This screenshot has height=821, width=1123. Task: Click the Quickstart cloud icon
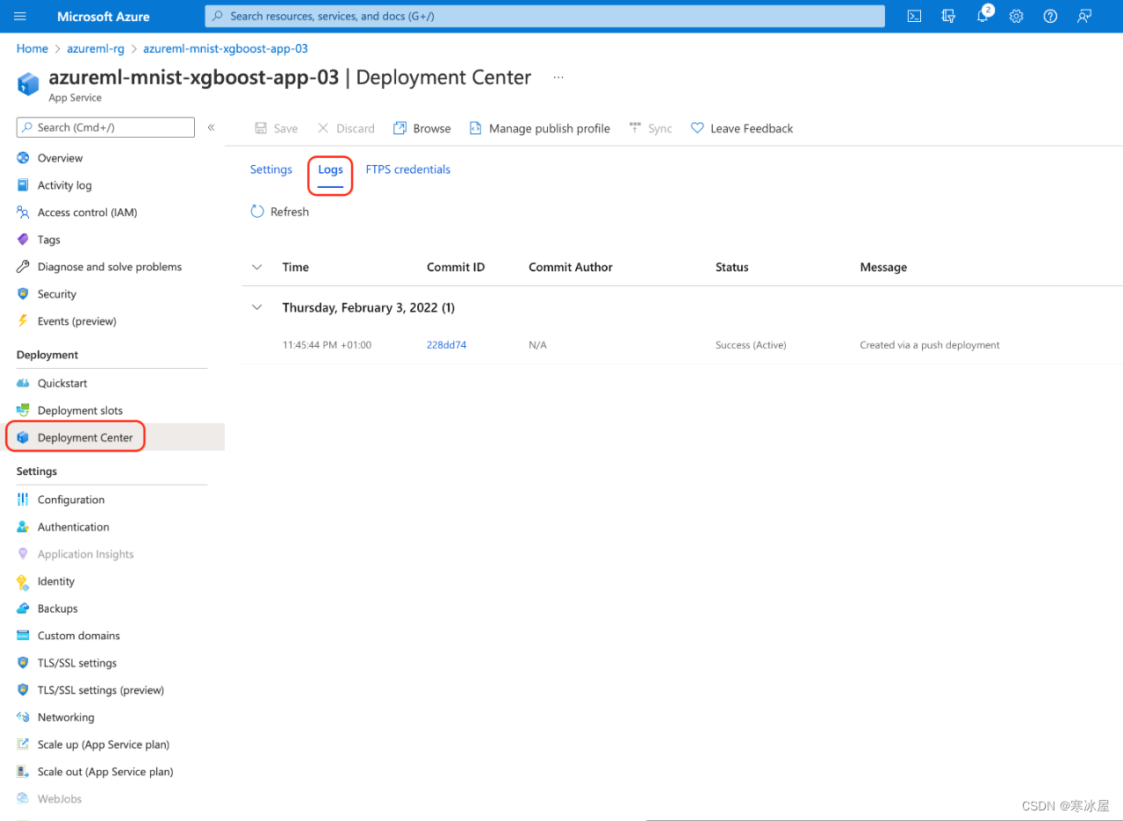tap(23, 384)
